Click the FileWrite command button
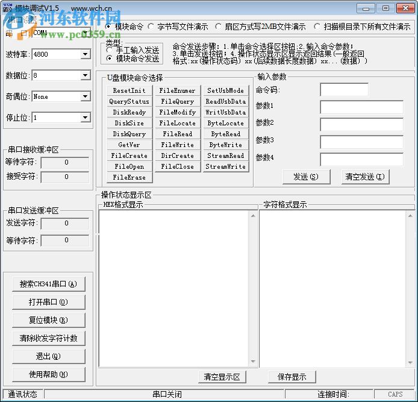 pos(178,145)
